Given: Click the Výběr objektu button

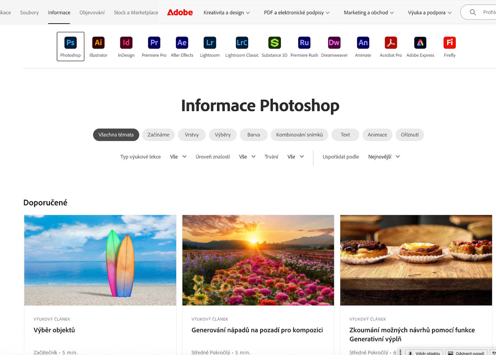Looking at the screenshot, I should pyautogui.click(x=424, y=353).
